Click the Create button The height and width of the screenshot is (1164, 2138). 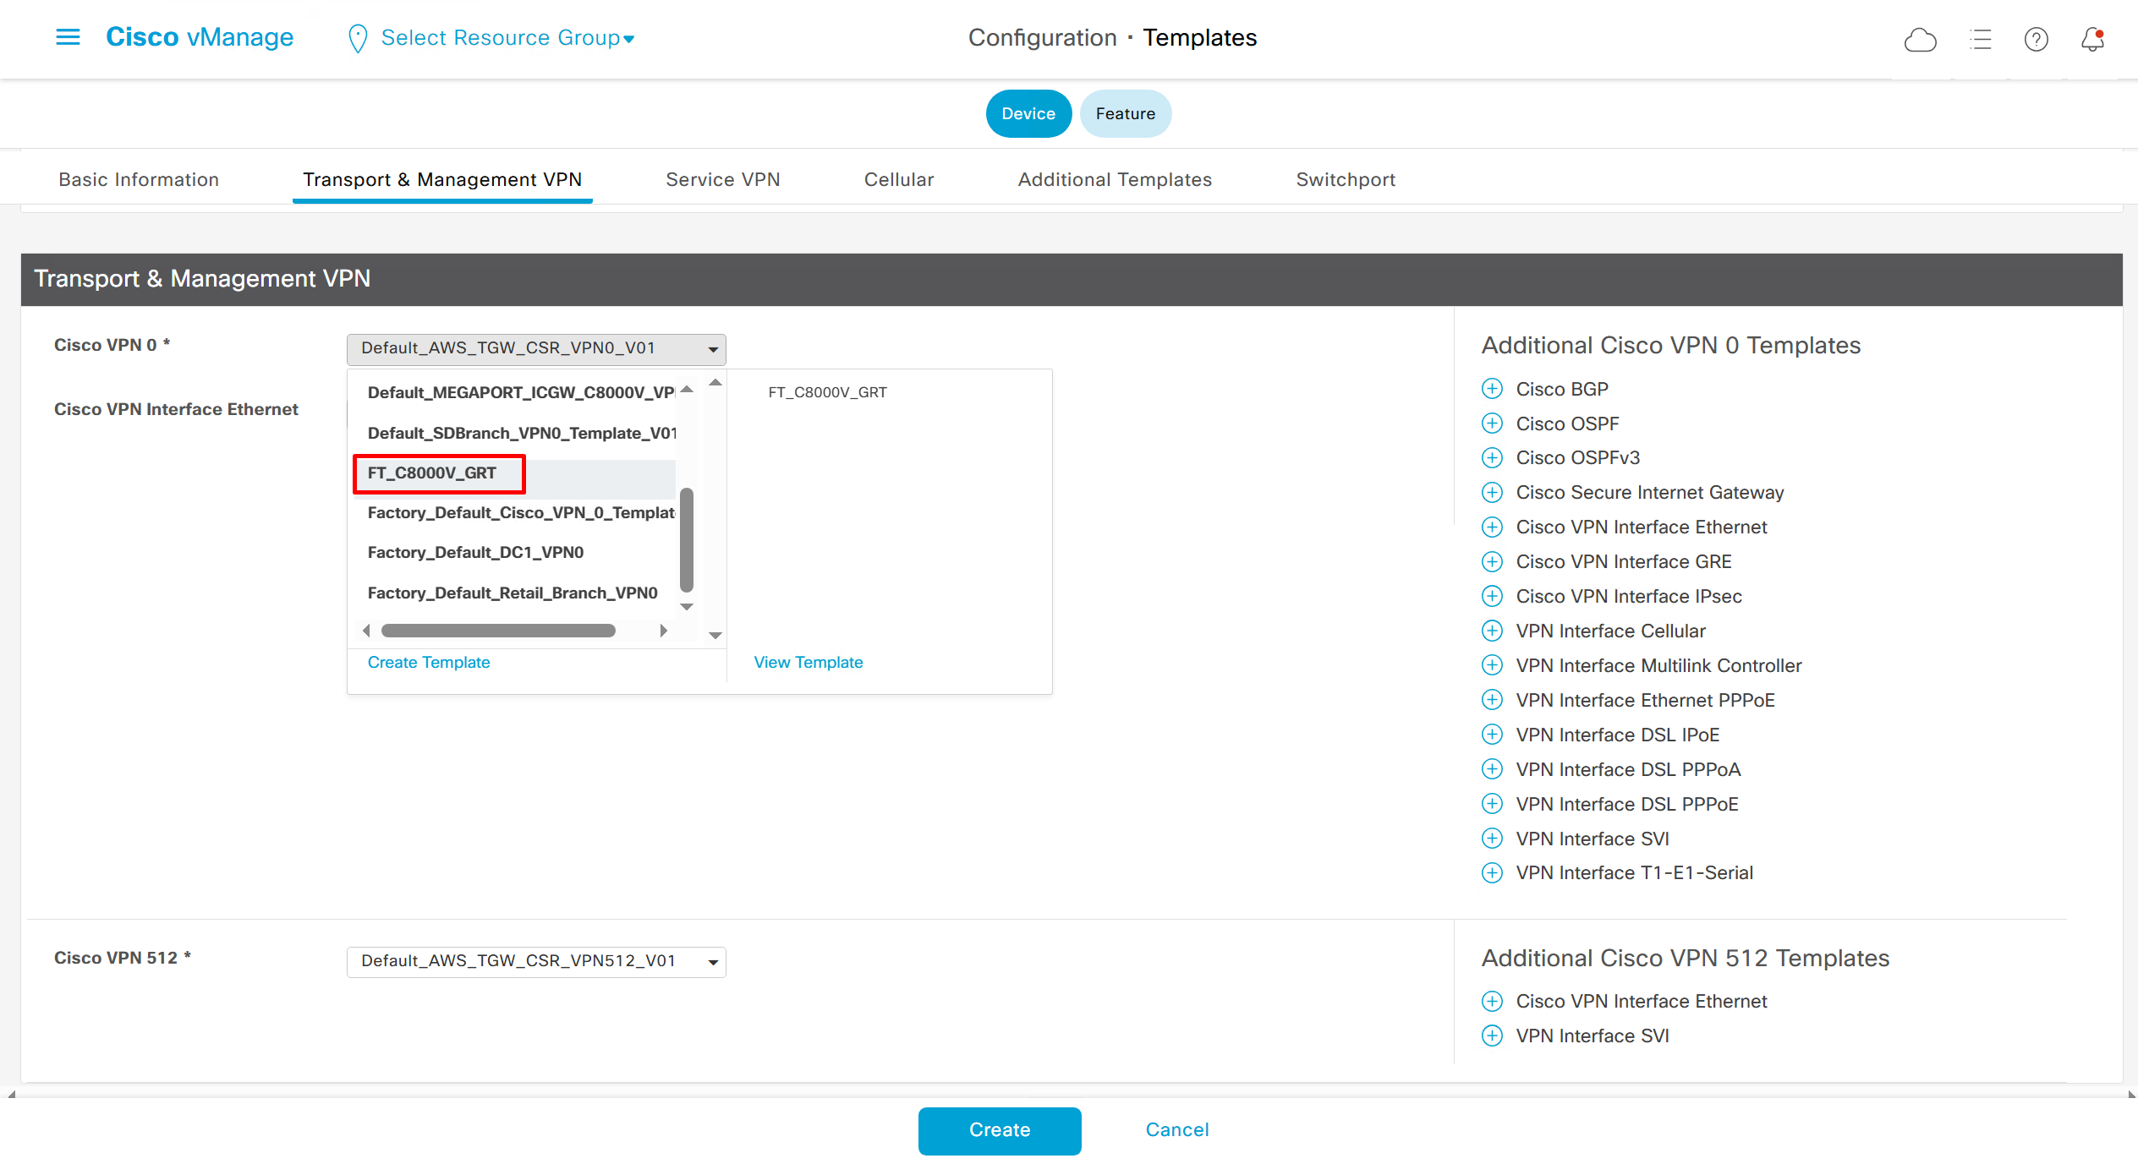tap(999, 1130)
